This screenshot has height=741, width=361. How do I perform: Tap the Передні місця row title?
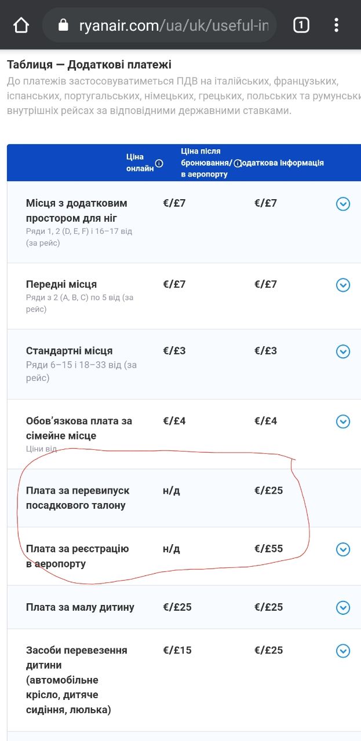coord(61,284)
